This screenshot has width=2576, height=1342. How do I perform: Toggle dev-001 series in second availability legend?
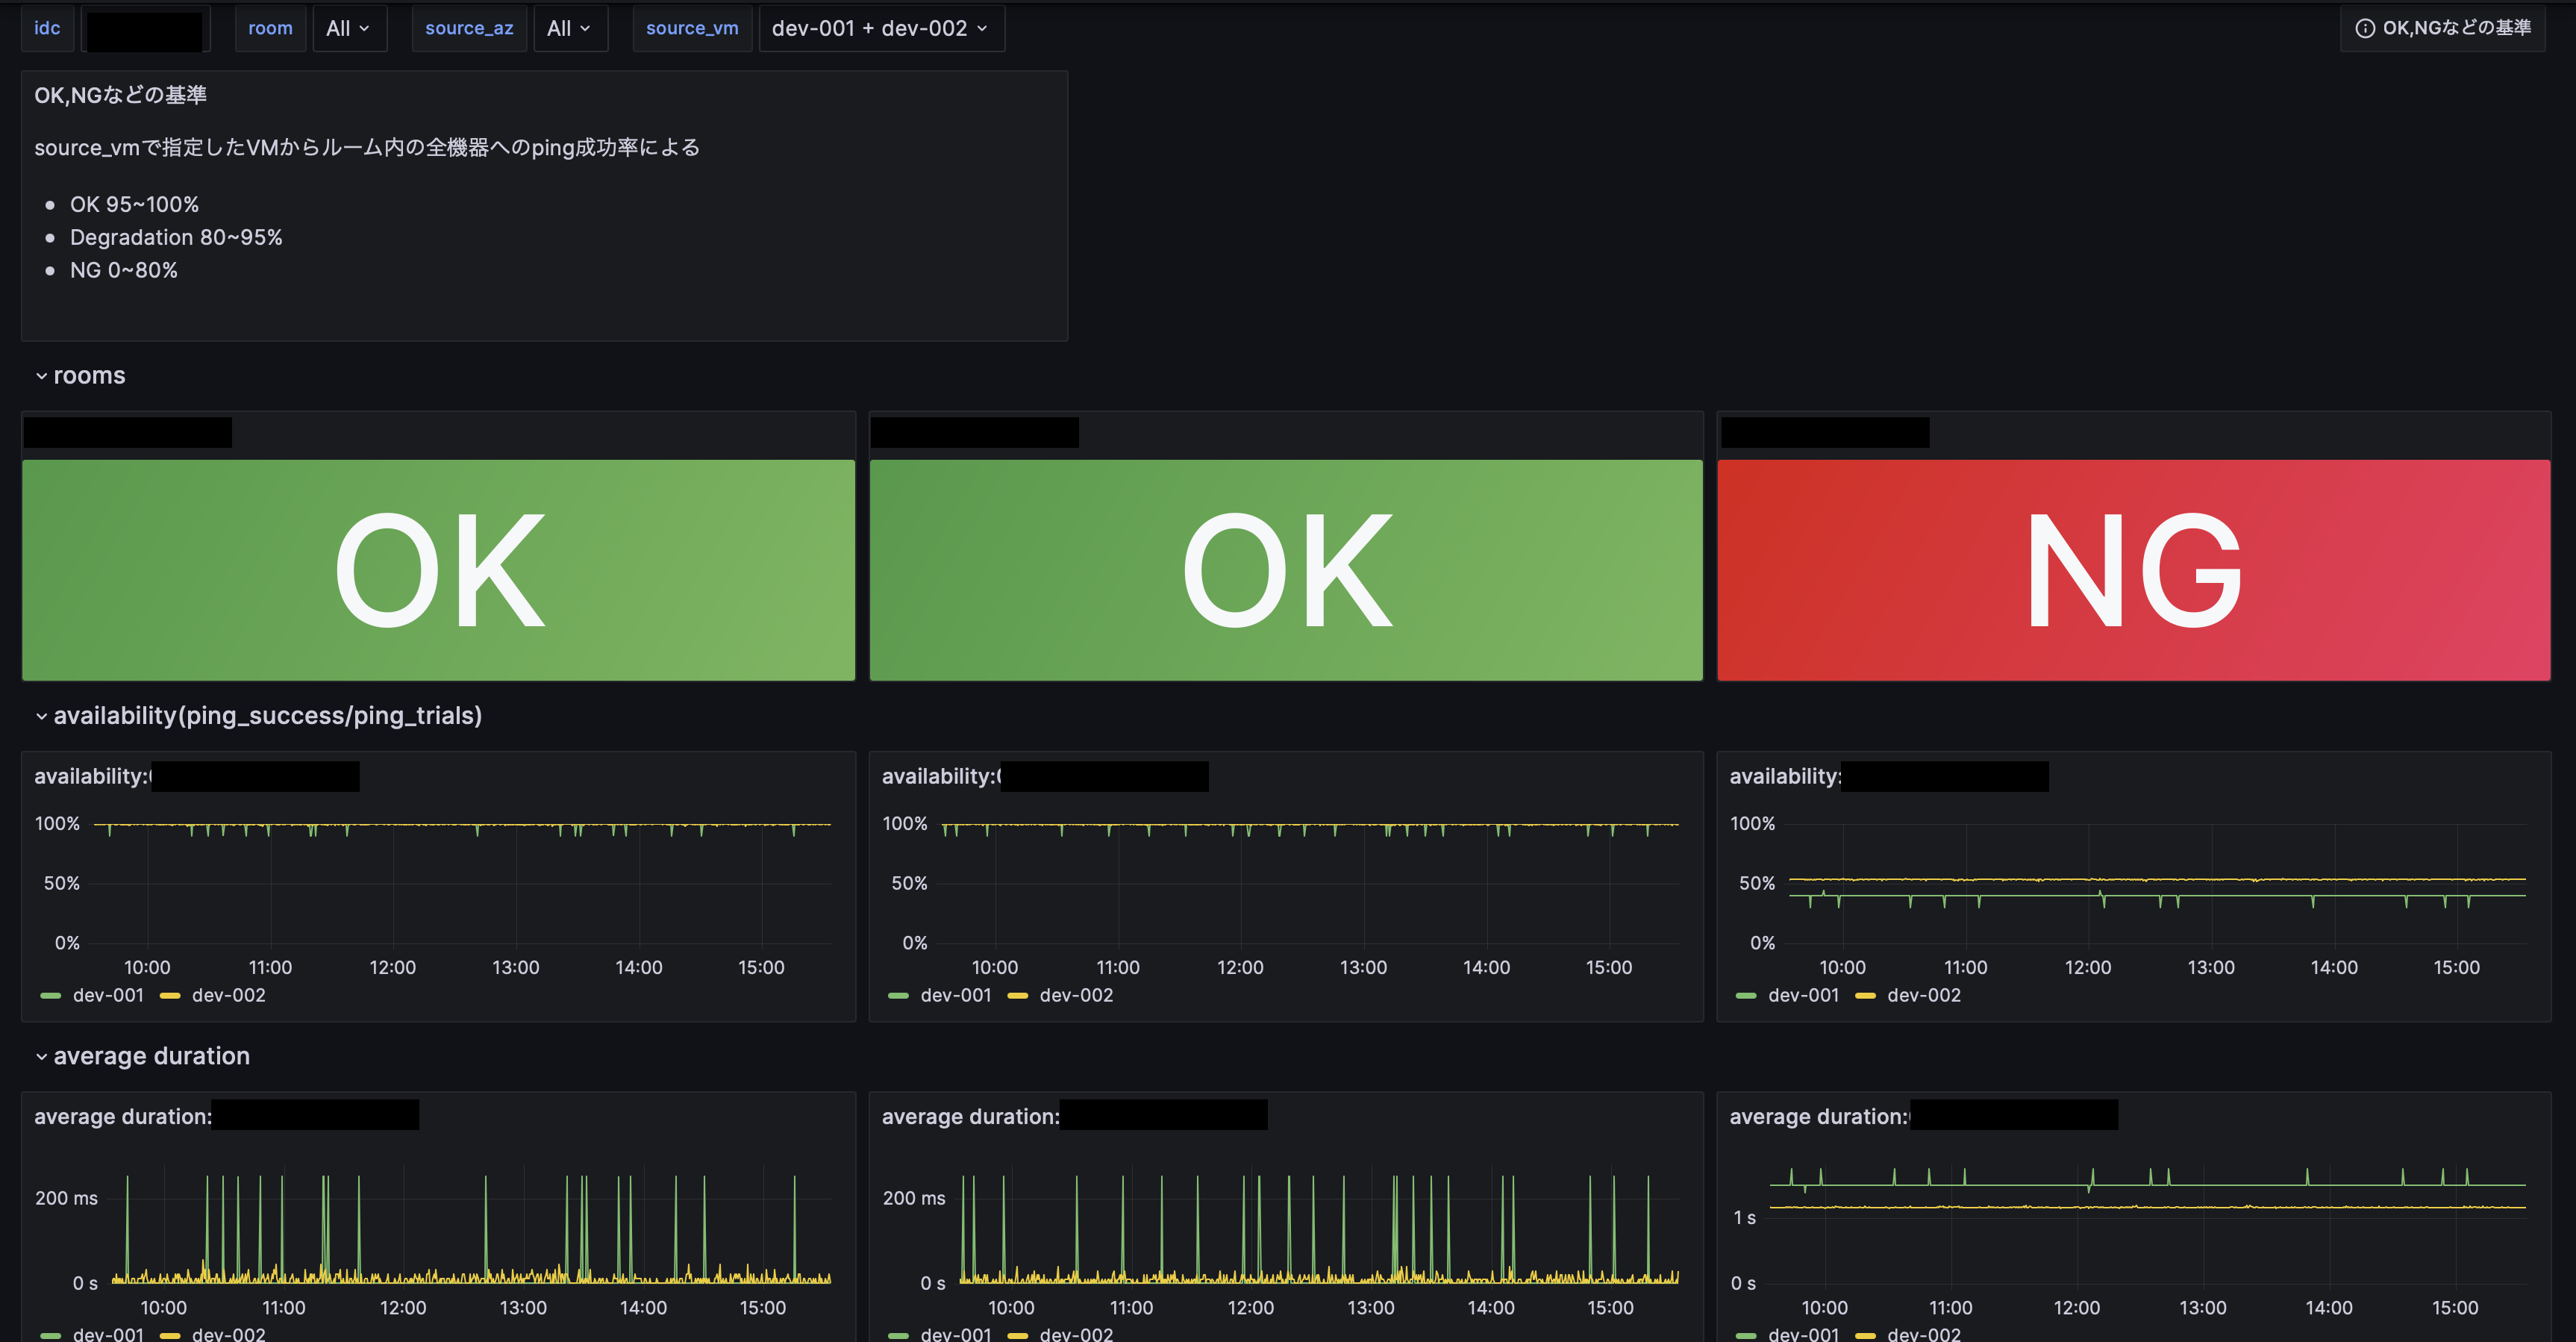pyautogui.click(x=956, y=995)
